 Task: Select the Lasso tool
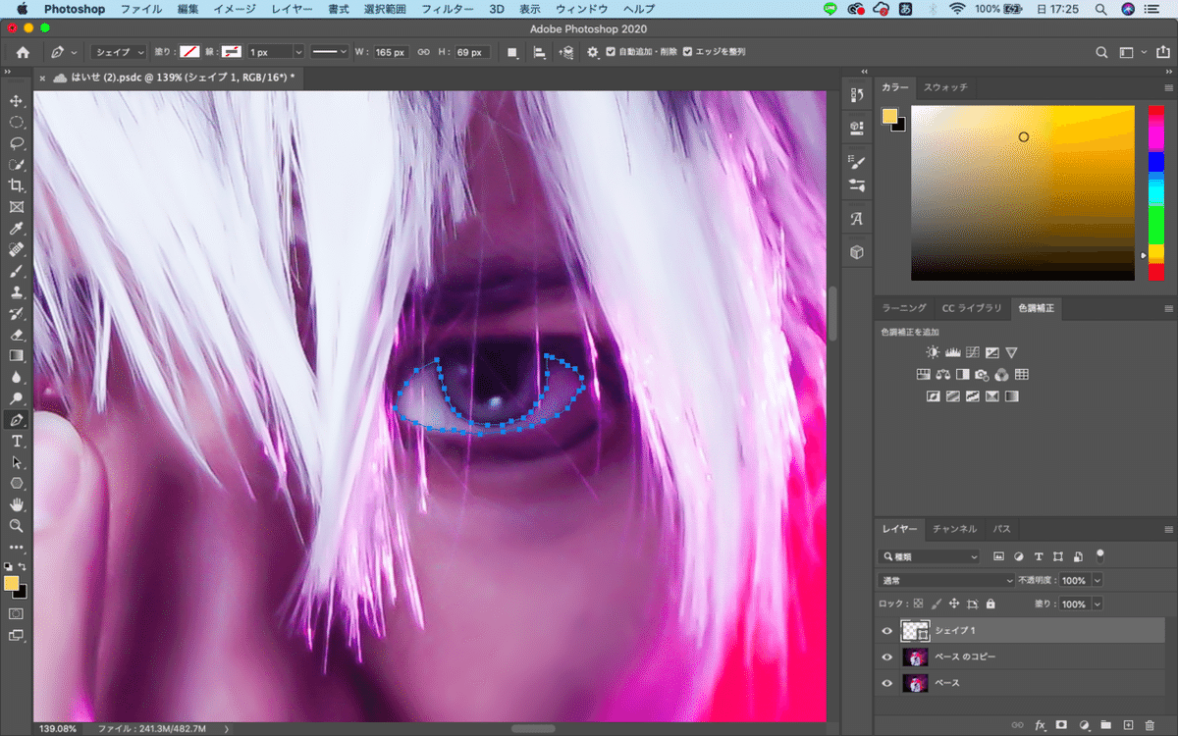click(16, 143)
